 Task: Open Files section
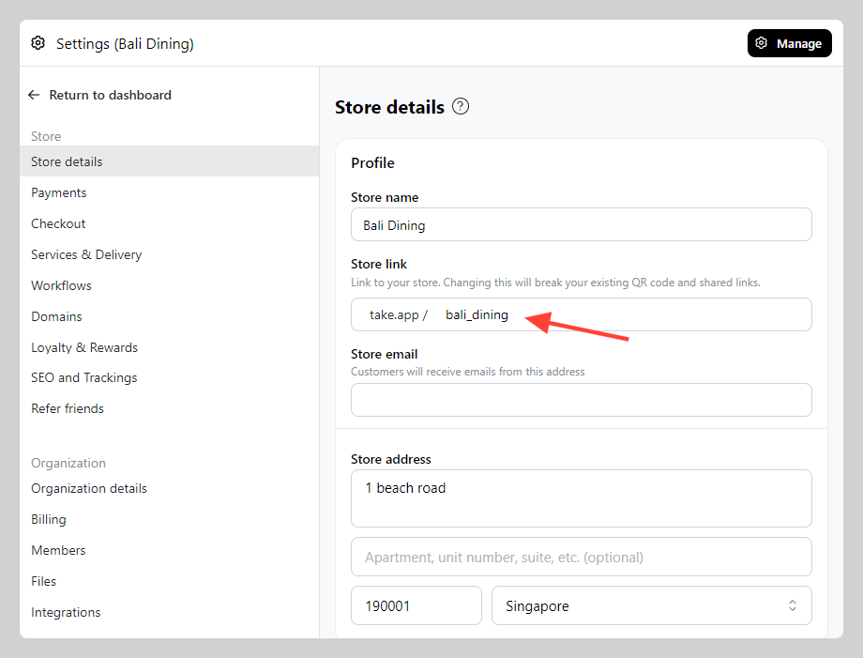click(x=170, y=581)
